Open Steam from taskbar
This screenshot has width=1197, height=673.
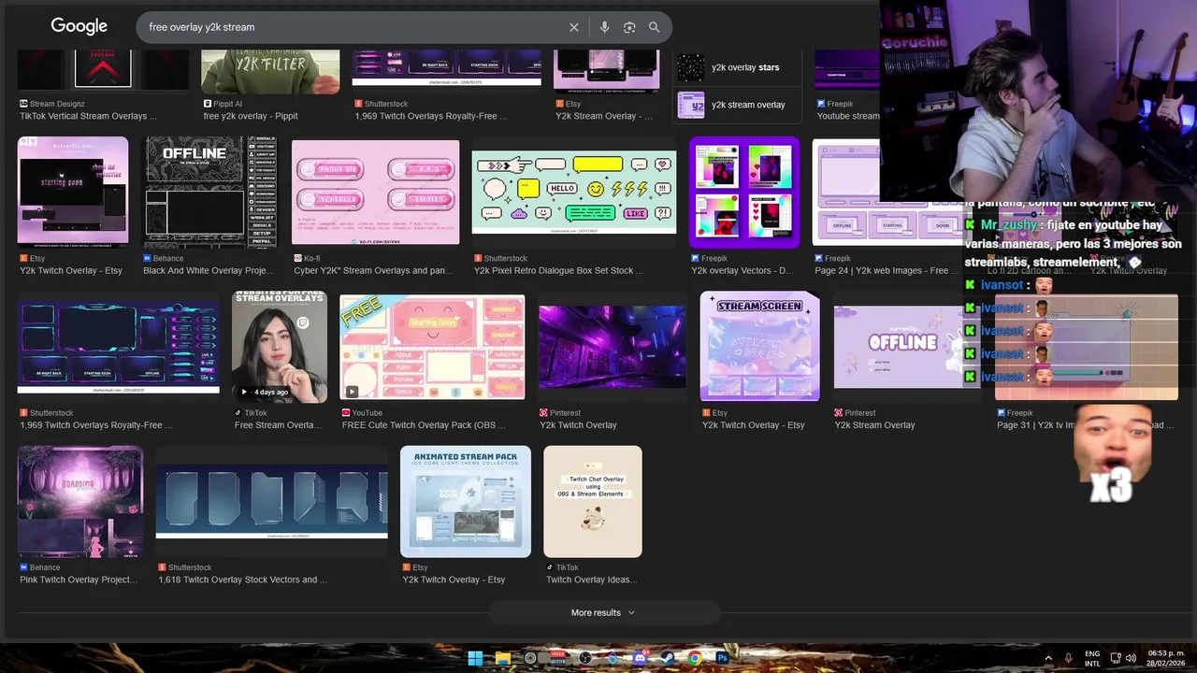pyautogui.click(x=668, y=658)
